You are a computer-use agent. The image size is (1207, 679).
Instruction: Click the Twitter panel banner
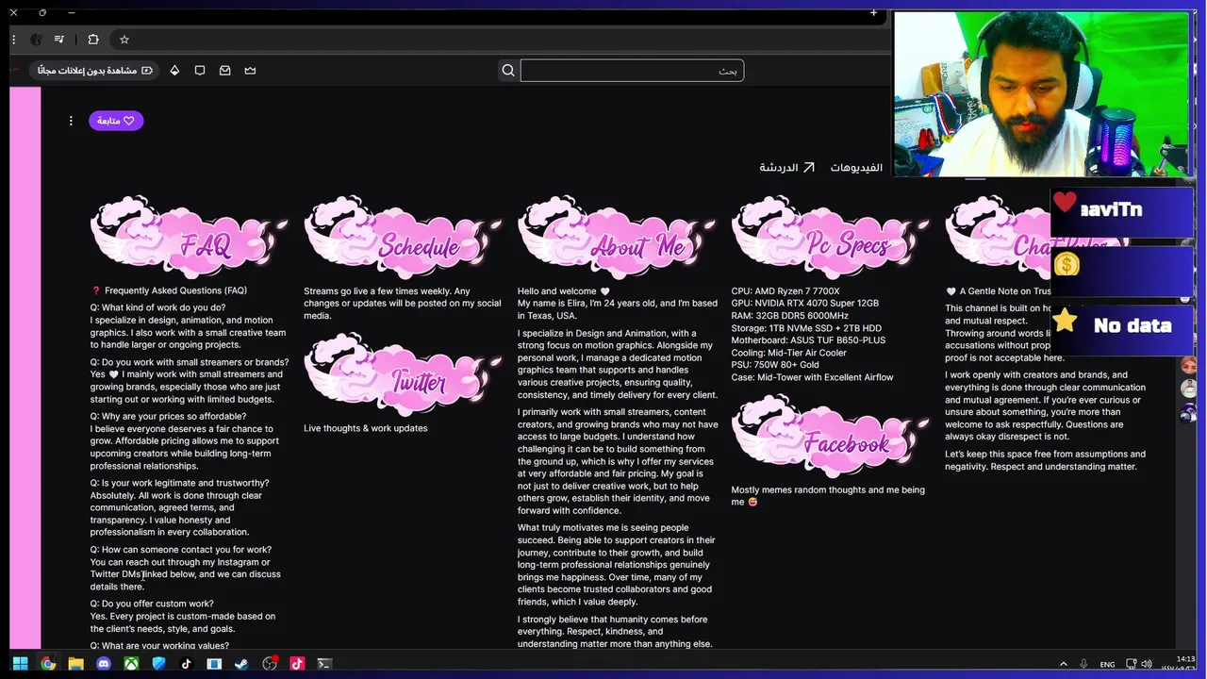403,374
